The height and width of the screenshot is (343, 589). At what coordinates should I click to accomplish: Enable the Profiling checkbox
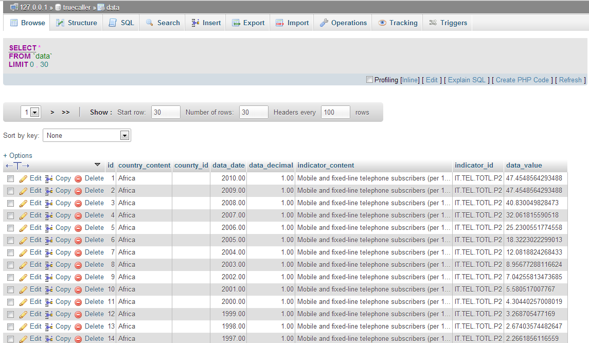(x=370, y=80)
